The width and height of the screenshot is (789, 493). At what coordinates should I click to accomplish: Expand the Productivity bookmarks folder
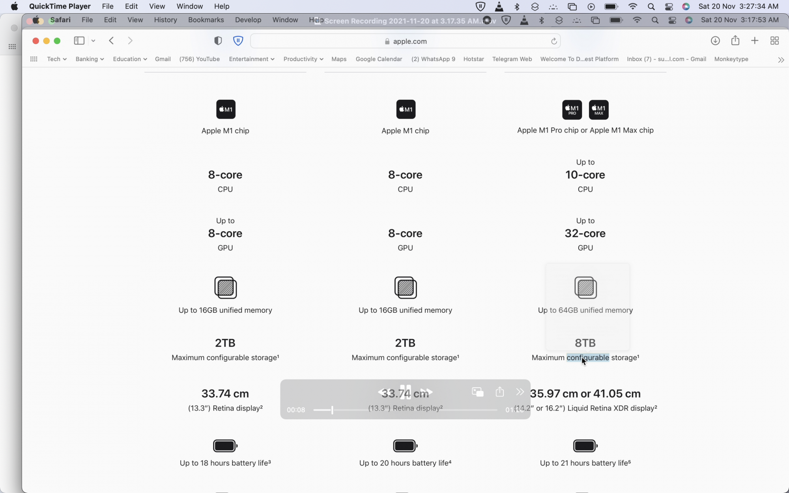[x=303, y=59]
